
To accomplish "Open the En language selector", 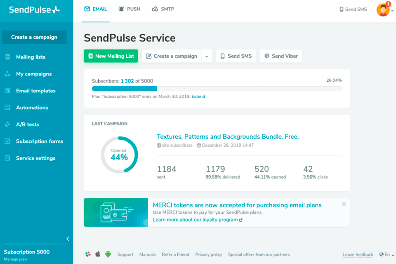I will (x=387, y=255).
